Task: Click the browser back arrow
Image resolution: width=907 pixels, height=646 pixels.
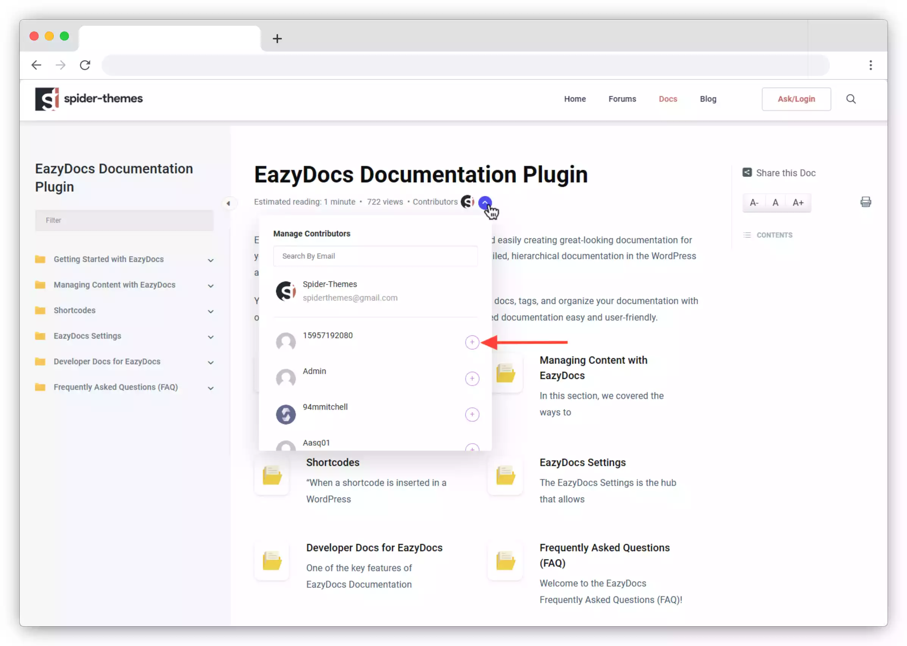Action: (36, 65)
